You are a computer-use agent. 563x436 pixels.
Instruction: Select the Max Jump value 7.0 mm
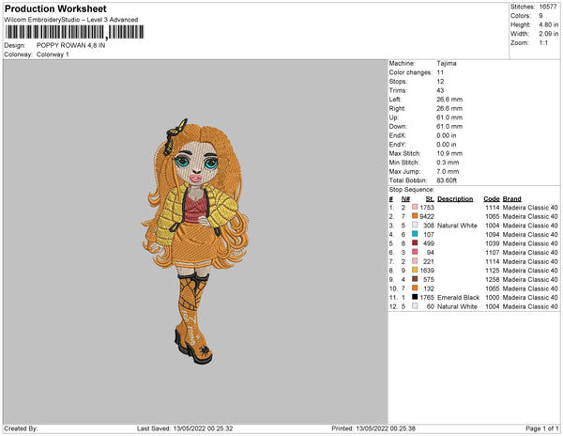[x=448, y=171]
